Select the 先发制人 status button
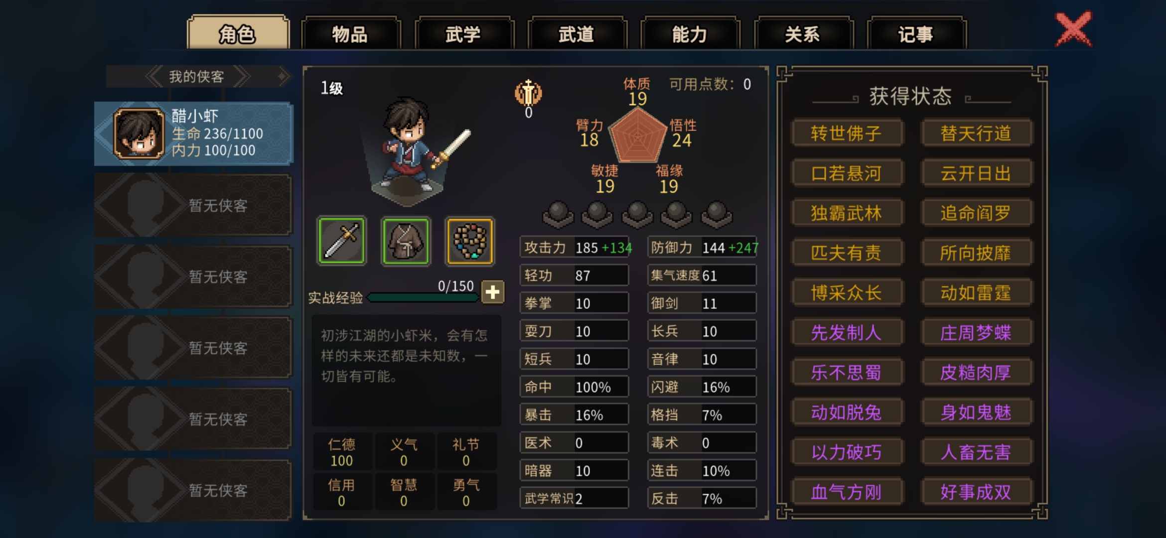The width and height of the screenshot is (1166, 538). 847,332
